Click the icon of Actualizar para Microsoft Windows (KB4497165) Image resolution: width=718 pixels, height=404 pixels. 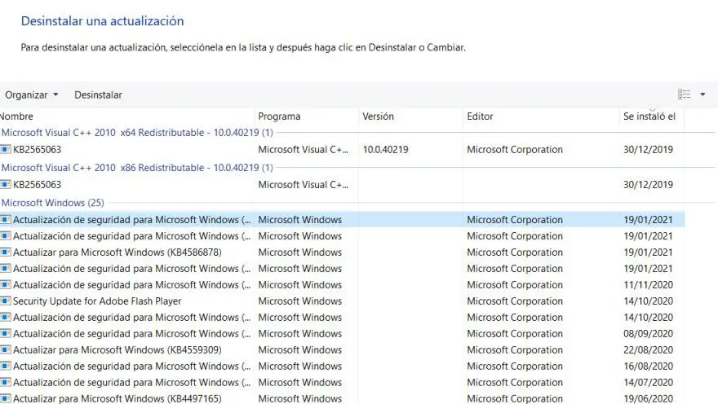point(6,399)
